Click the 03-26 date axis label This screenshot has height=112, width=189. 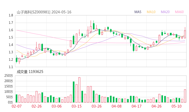coord(97,106)
